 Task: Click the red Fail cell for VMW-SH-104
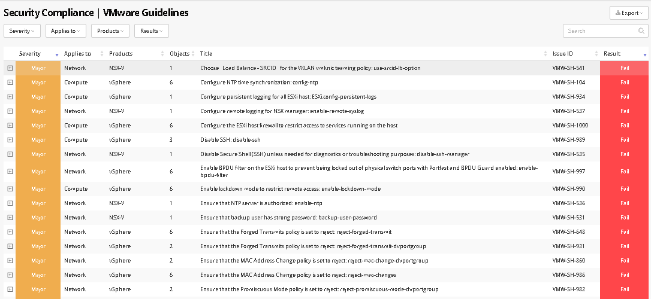625,83
